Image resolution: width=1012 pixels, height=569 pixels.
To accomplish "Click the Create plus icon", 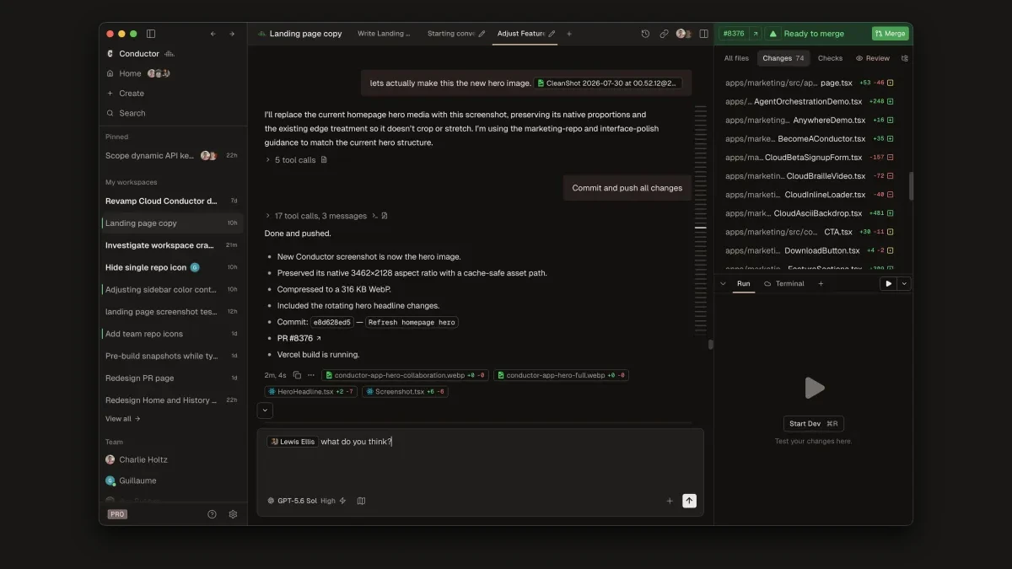I will (110, 94).
